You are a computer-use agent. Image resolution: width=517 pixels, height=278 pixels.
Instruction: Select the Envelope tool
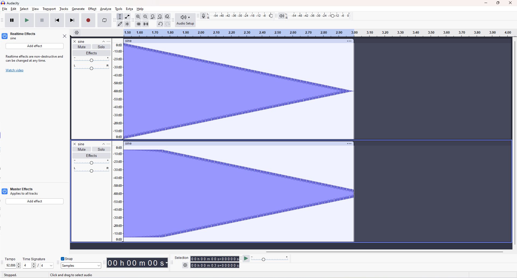127,17
